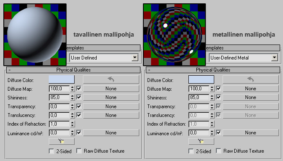Click the Diffuse Map value field, metal panel
This screenshot has height=161, width=283.
click(x=199, y=89)
